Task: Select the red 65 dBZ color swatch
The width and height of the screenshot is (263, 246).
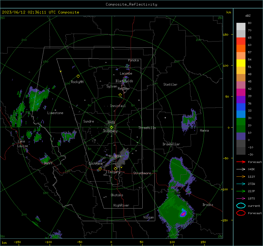Action: click(x=241, y=41)
